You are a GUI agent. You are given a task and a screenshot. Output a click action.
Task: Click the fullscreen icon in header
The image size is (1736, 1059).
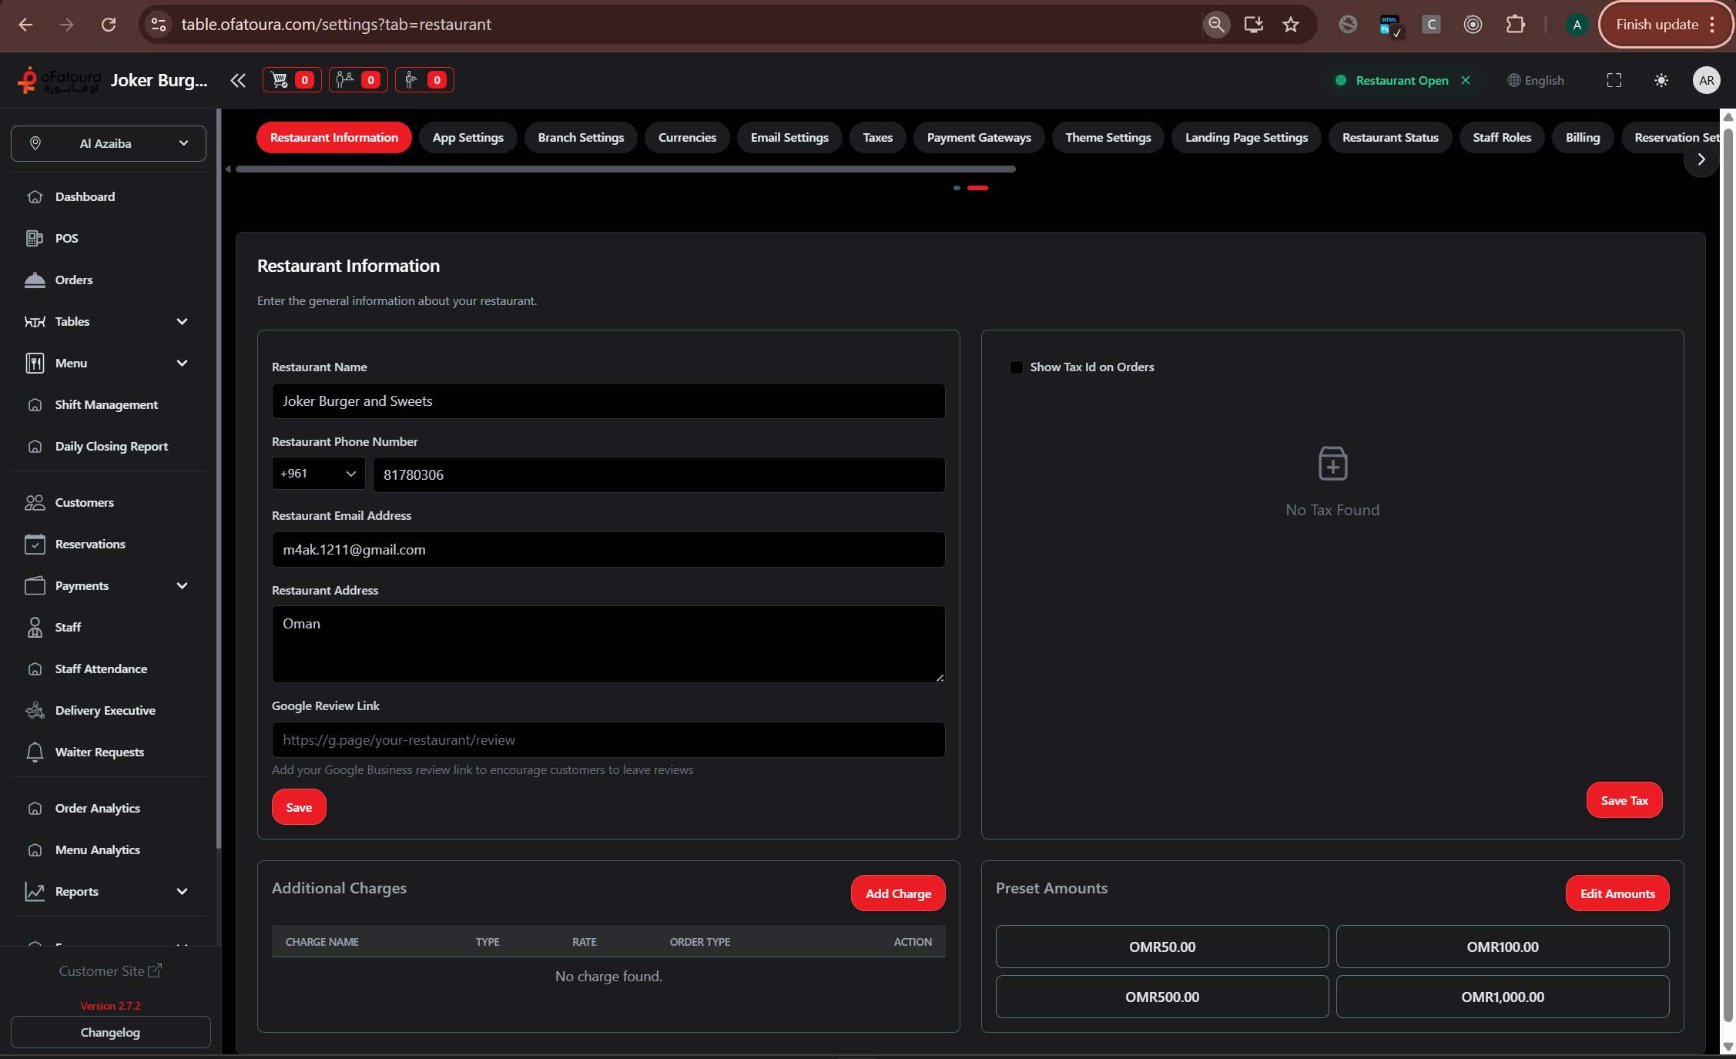pyautogui.click(x=1614, y=80)
